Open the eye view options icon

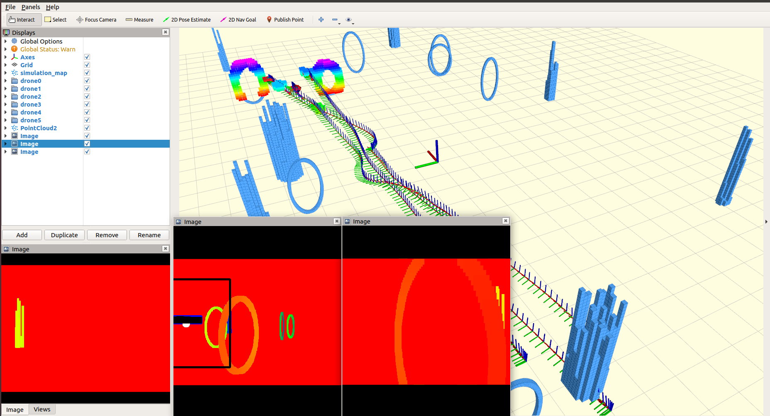(348, 19)
